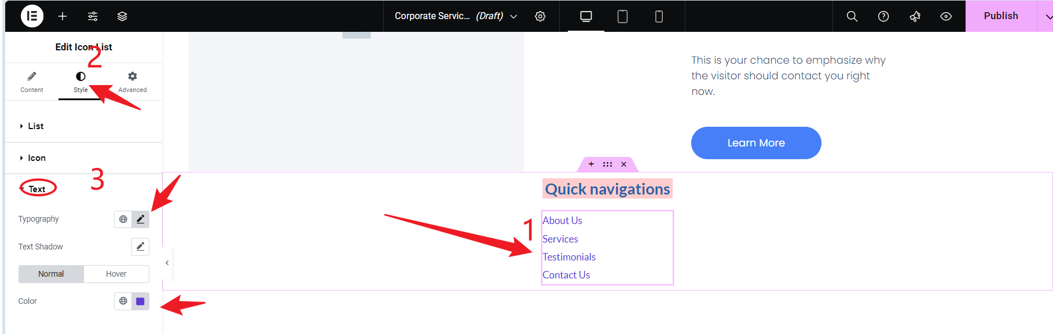
Task: Select the emphasize paragraph text
Action: pyautogui.click(x=788, y=76)
